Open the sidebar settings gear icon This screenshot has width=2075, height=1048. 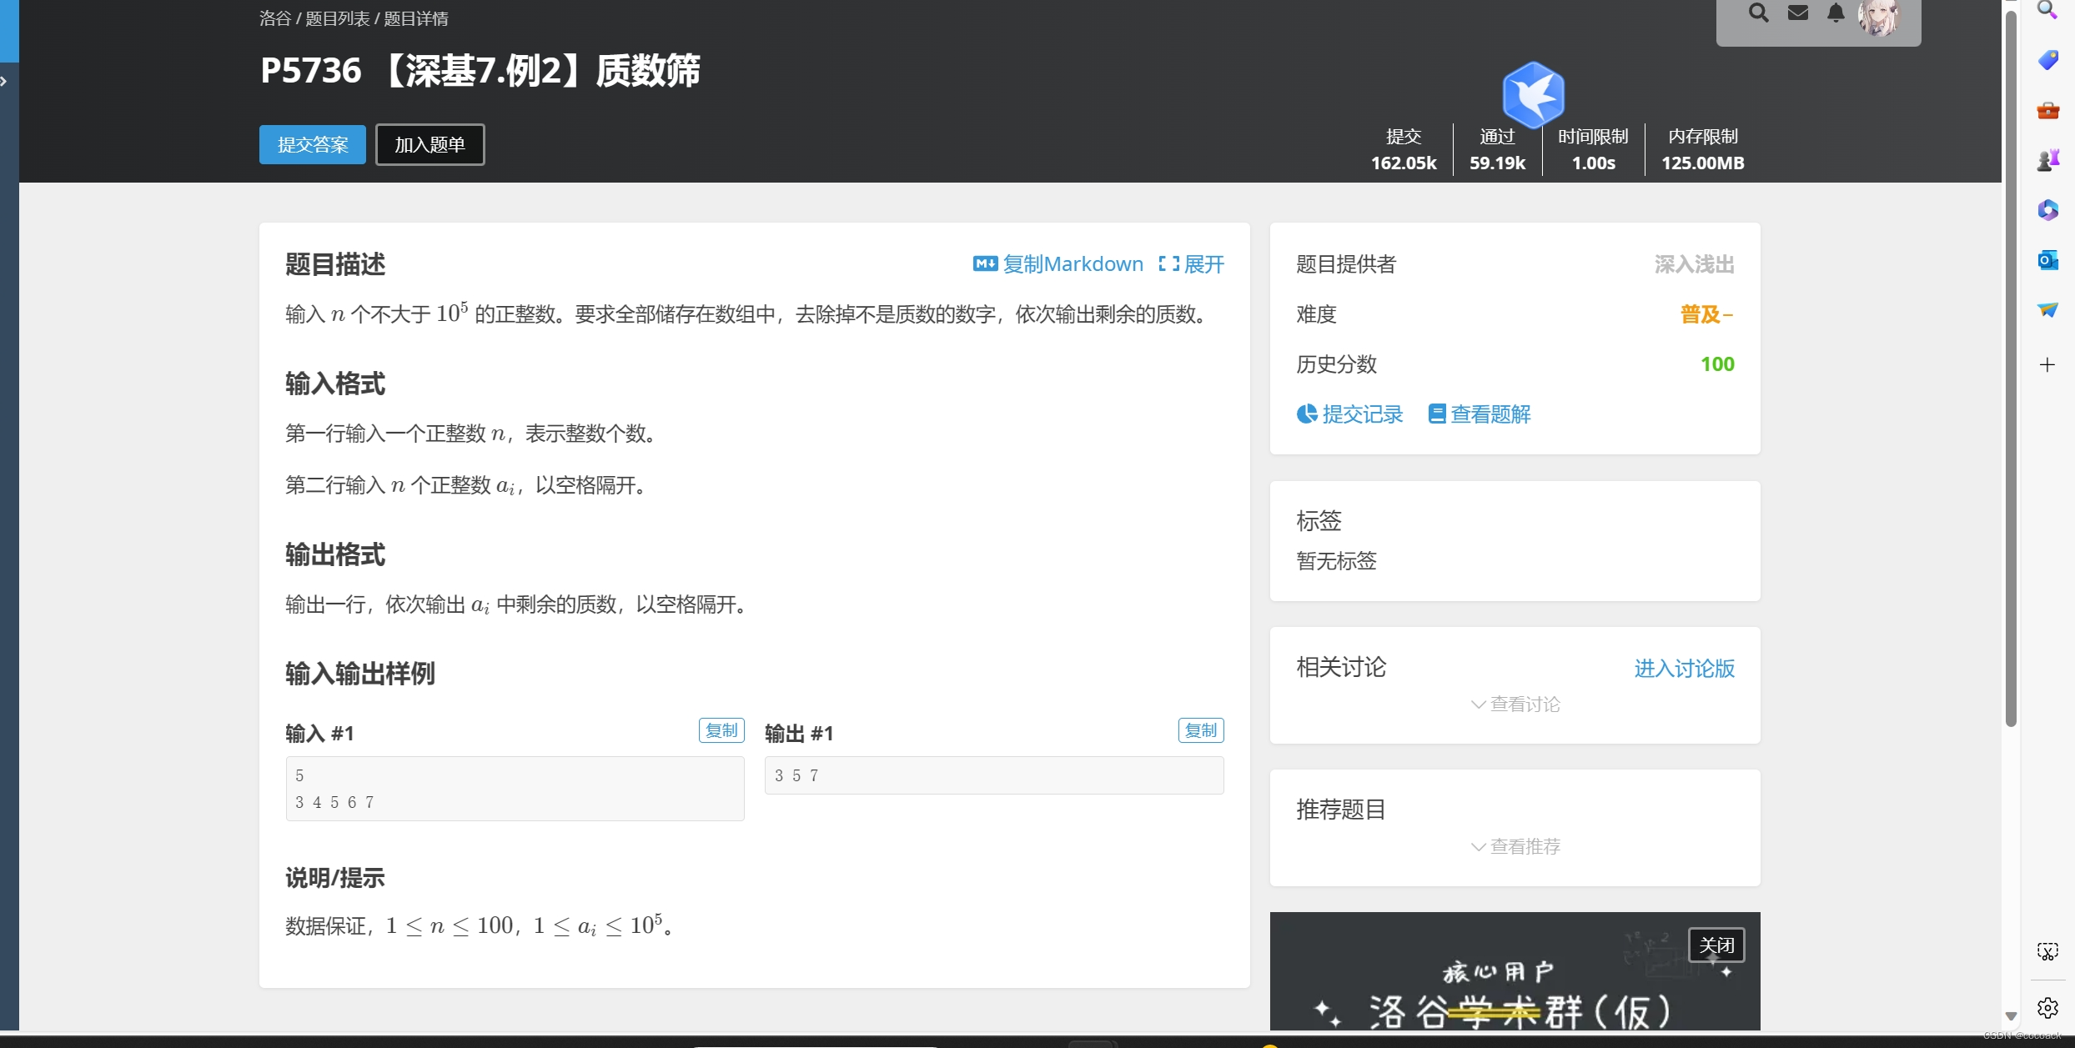[x=2047, y=1008]
